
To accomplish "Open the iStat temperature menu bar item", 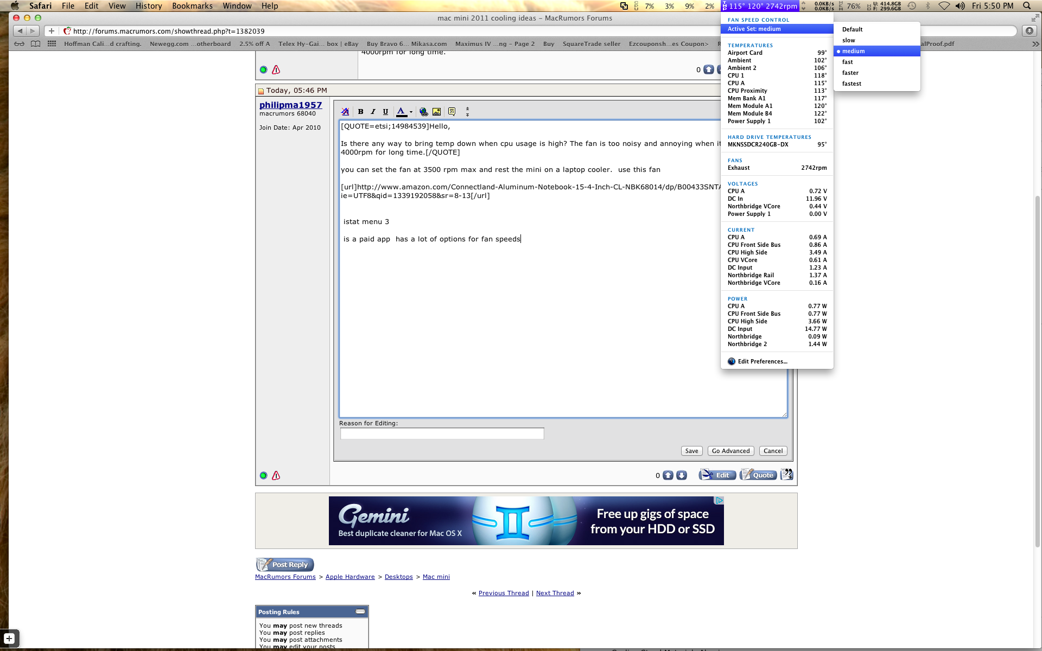I will pos(760,6).
